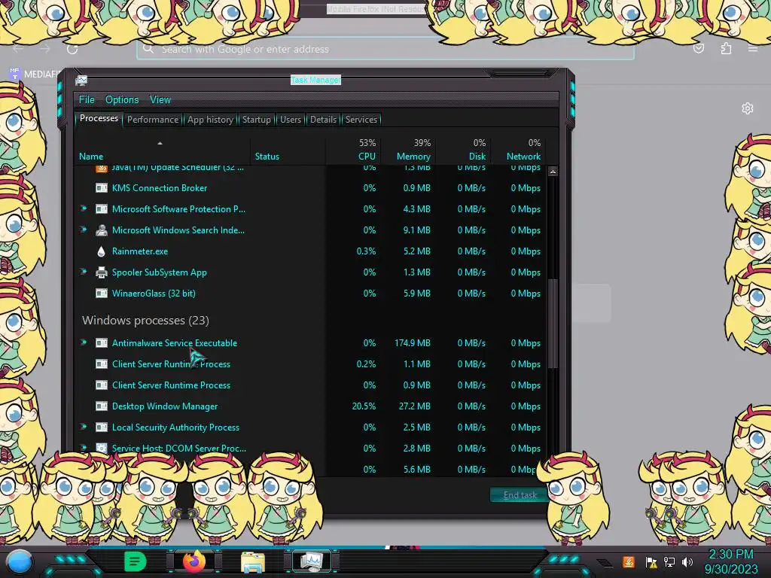Click the Windows processes (23) group header

pos(145,321)
